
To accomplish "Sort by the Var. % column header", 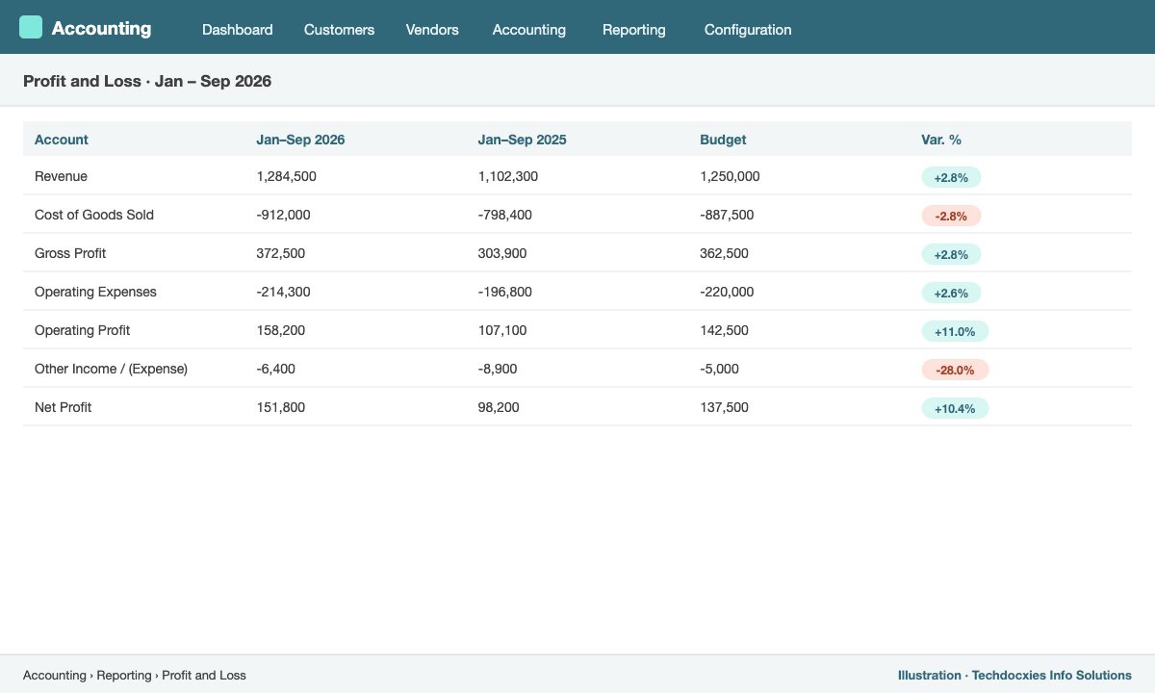I will [941, 140].
